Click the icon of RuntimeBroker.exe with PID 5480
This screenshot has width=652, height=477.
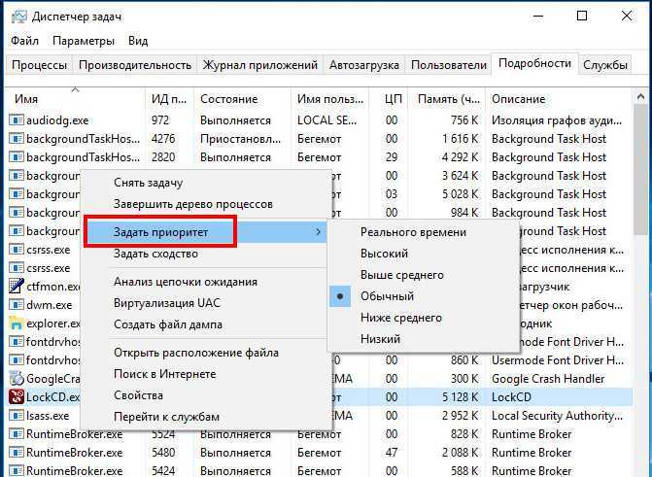(16, 453)
